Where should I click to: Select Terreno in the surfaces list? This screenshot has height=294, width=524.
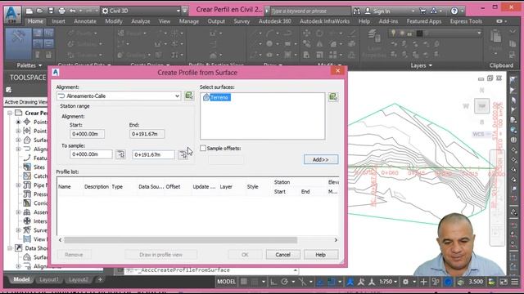[x=220, y=97]
